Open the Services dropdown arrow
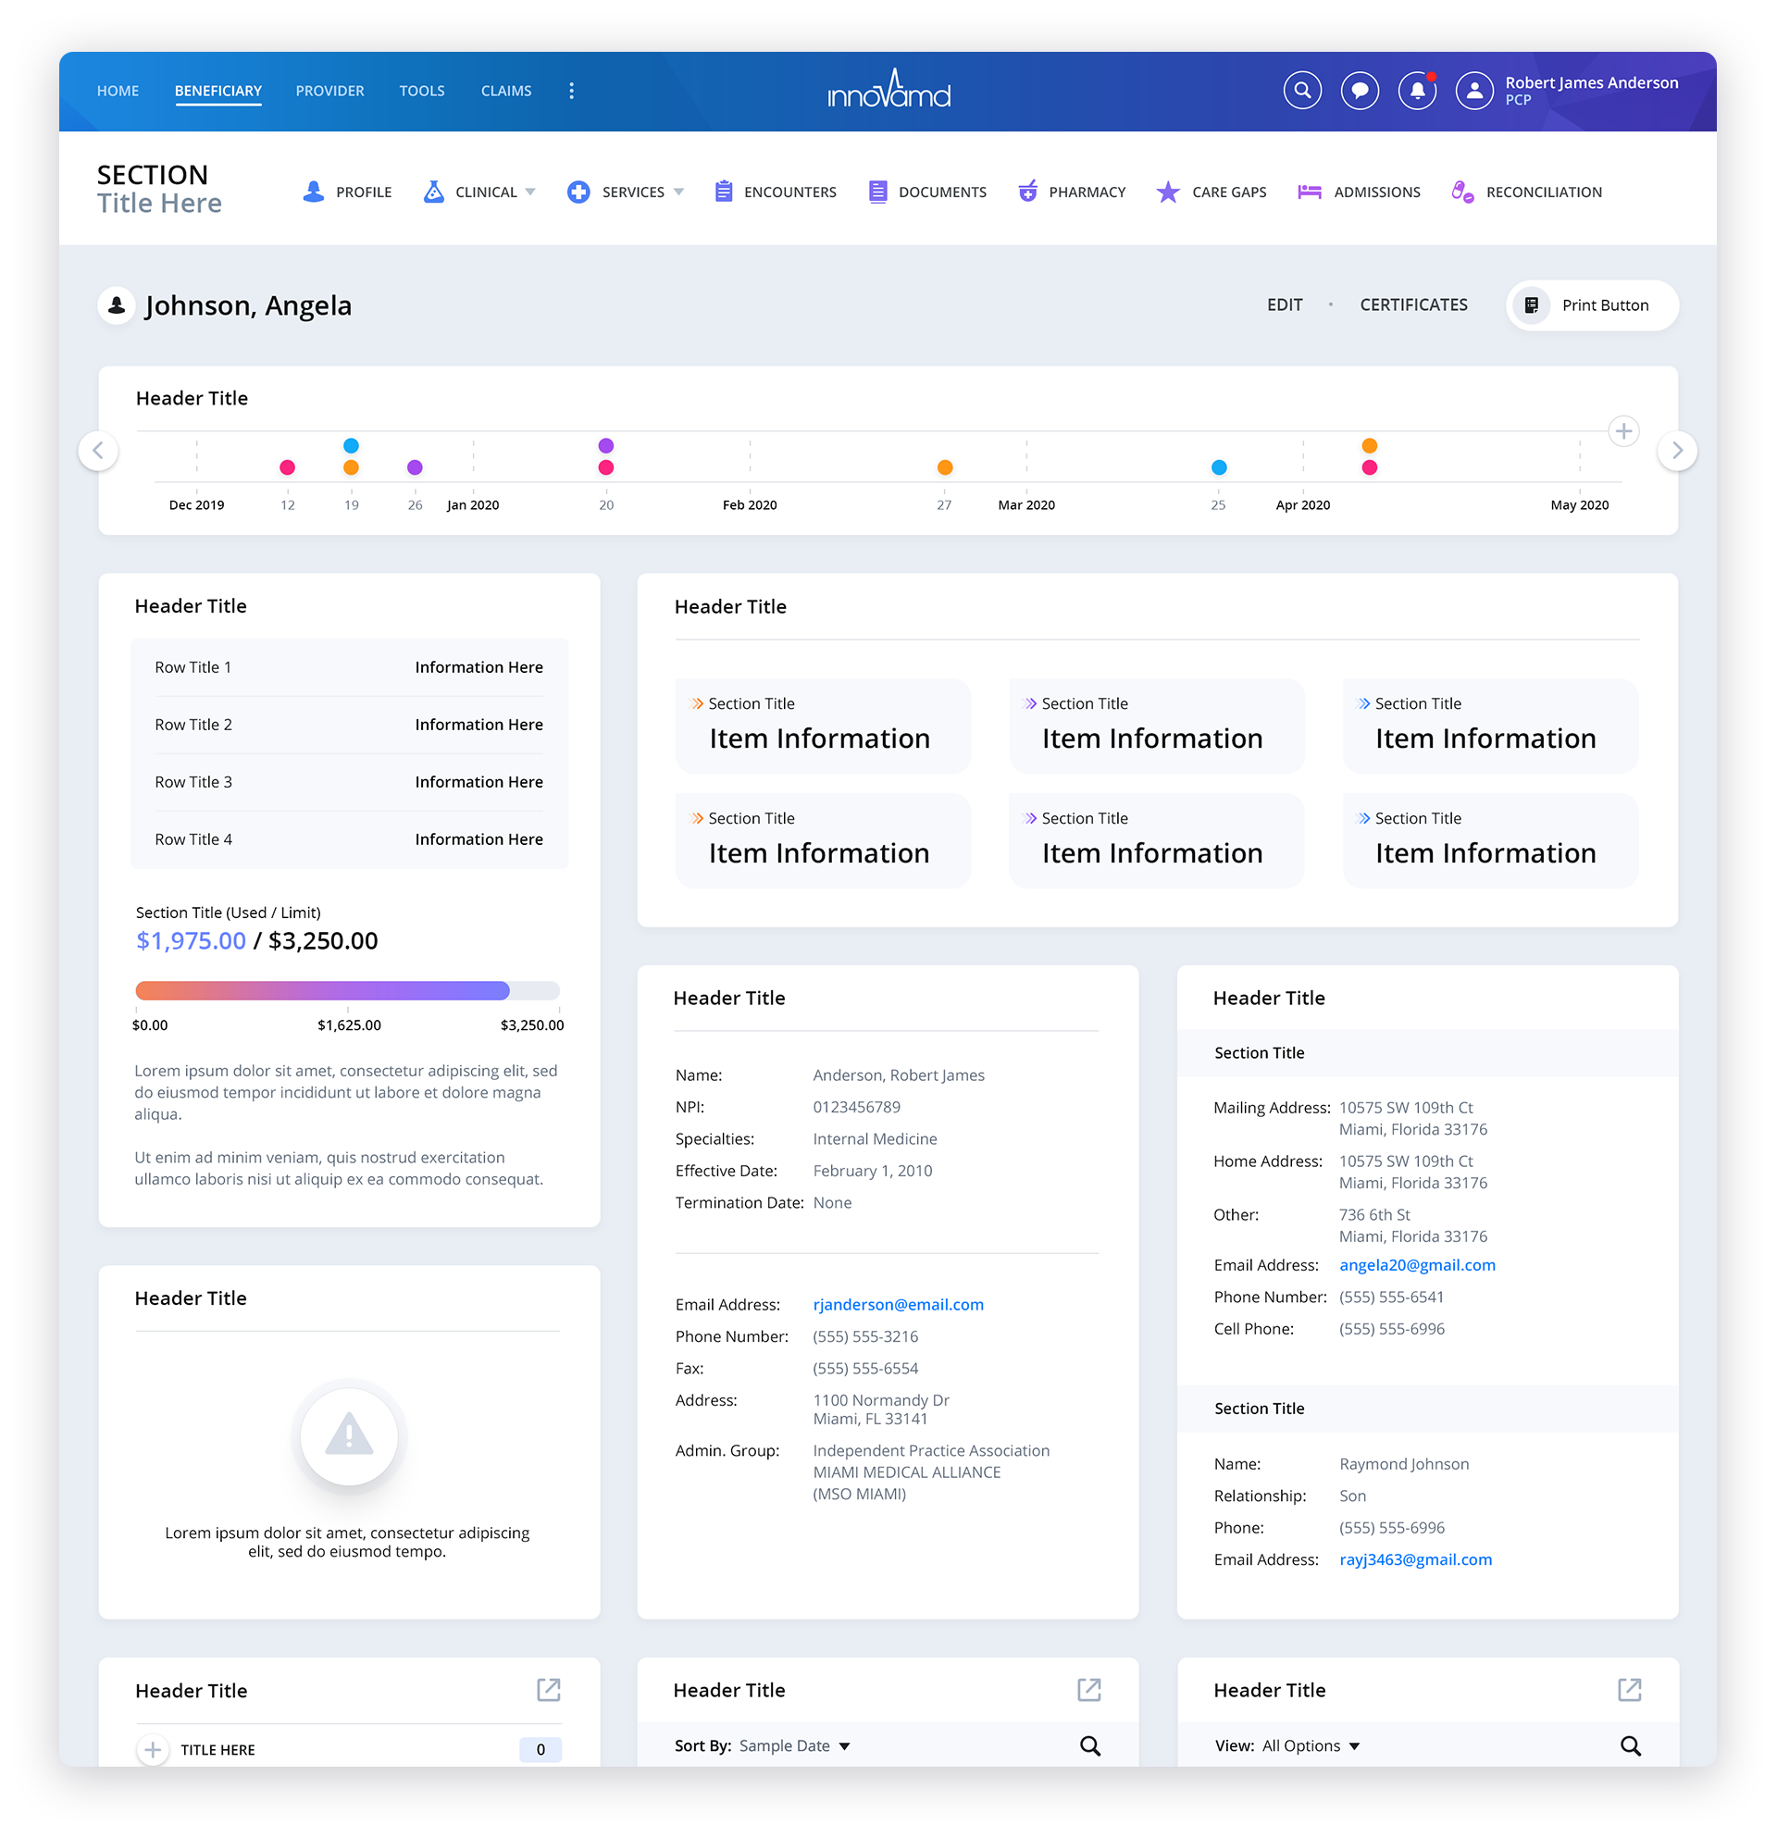1777x1825 pixels. pos(678,192)
